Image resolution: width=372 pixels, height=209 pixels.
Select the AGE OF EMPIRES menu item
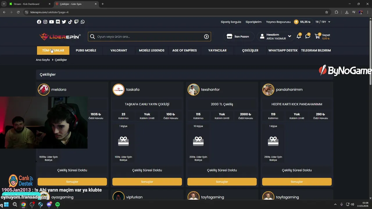185,50
